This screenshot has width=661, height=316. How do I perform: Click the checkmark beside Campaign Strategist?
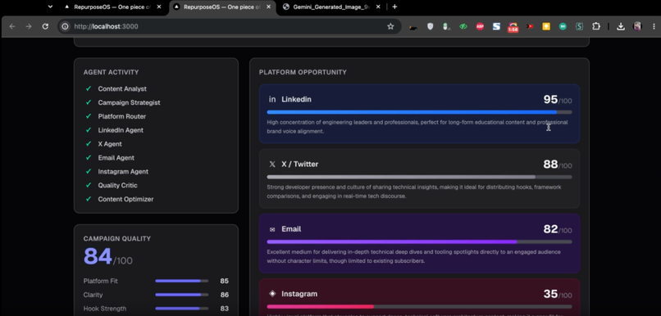click(89, 102)
